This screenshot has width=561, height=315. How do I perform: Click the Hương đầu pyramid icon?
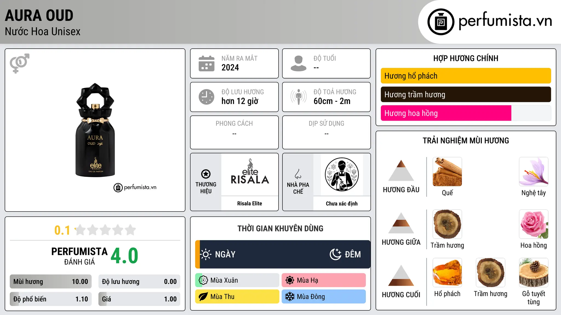(401, 170)
